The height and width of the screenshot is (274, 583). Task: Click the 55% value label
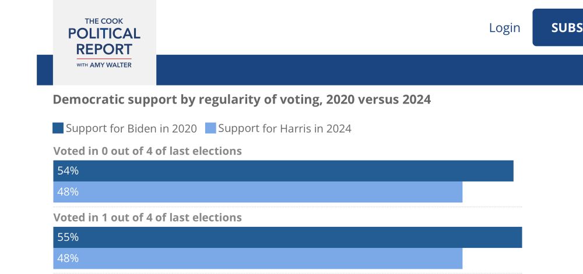(x=68, y=237)
